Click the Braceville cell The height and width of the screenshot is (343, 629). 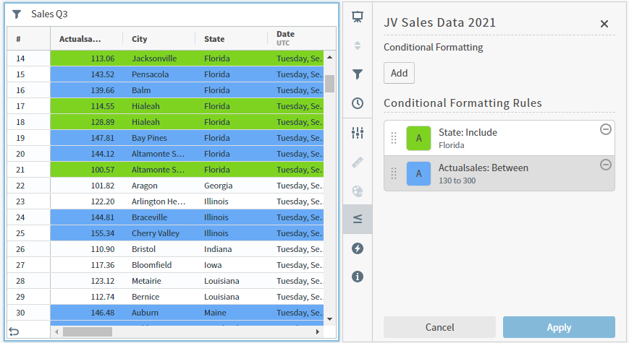[x=159, y=217]
